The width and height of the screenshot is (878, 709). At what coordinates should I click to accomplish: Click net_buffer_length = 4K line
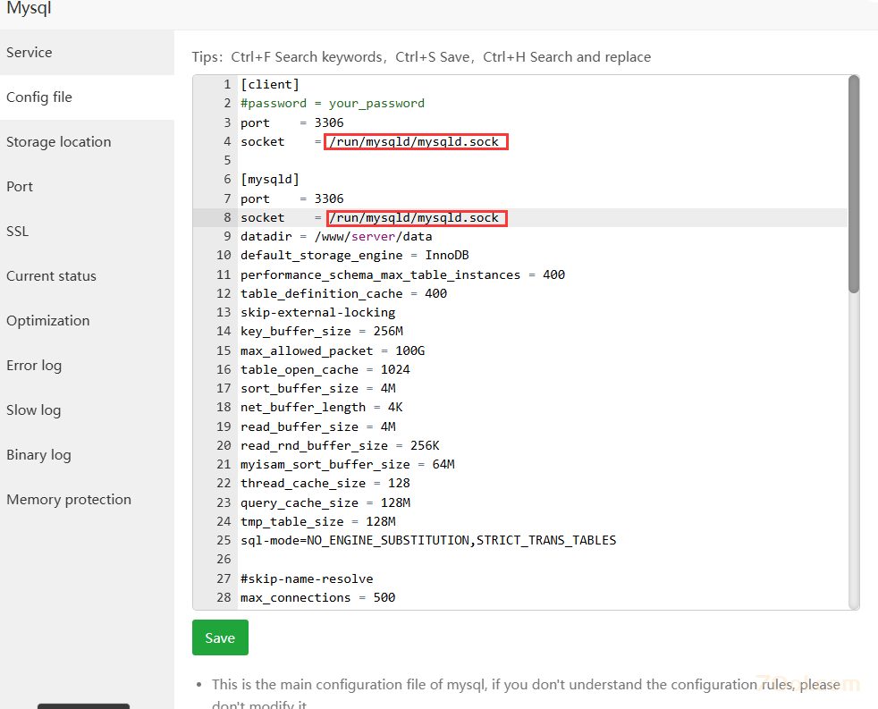(x=322, y=408)
